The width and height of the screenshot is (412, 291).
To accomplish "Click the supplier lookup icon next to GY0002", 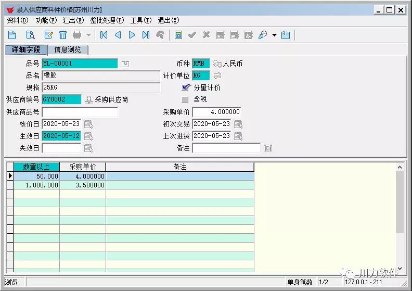I will (89, 99).
